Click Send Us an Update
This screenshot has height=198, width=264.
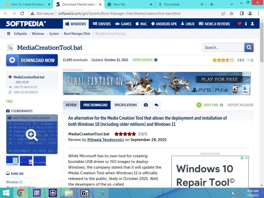26,92
